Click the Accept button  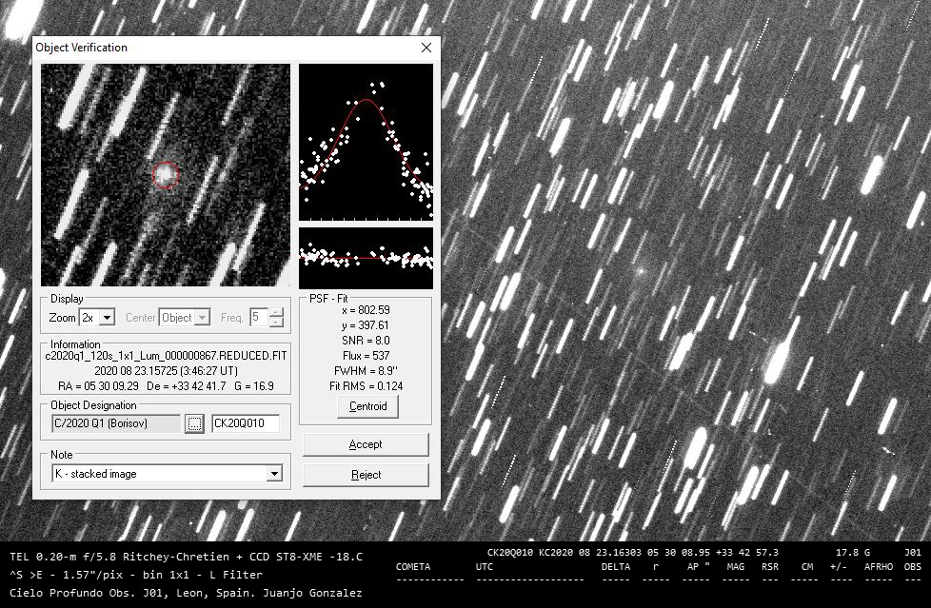[366, 444]
